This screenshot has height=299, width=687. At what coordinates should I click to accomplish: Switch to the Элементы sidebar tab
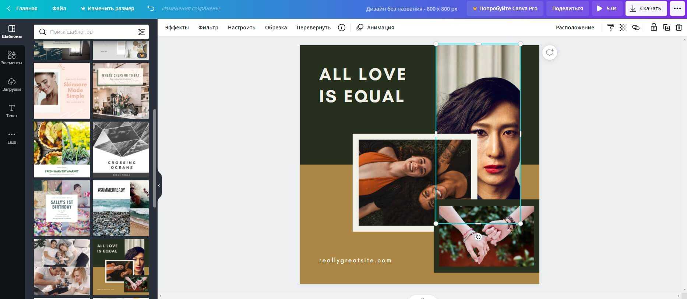(12, 58)
